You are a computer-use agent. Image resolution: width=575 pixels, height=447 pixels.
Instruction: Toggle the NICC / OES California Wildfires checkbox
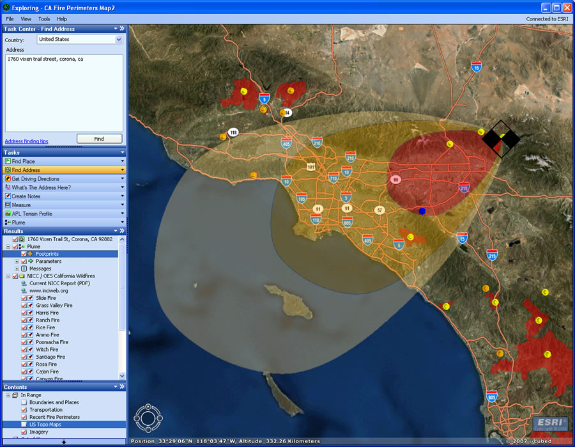[15, 276]
